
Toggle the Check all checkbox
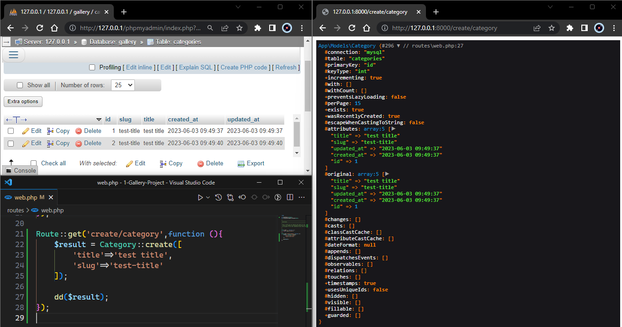(x=33, y=163)
